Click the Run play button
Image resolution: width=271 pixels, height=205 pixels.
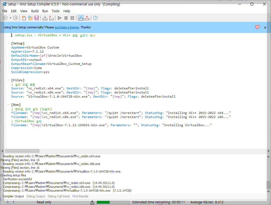(59, 18)
